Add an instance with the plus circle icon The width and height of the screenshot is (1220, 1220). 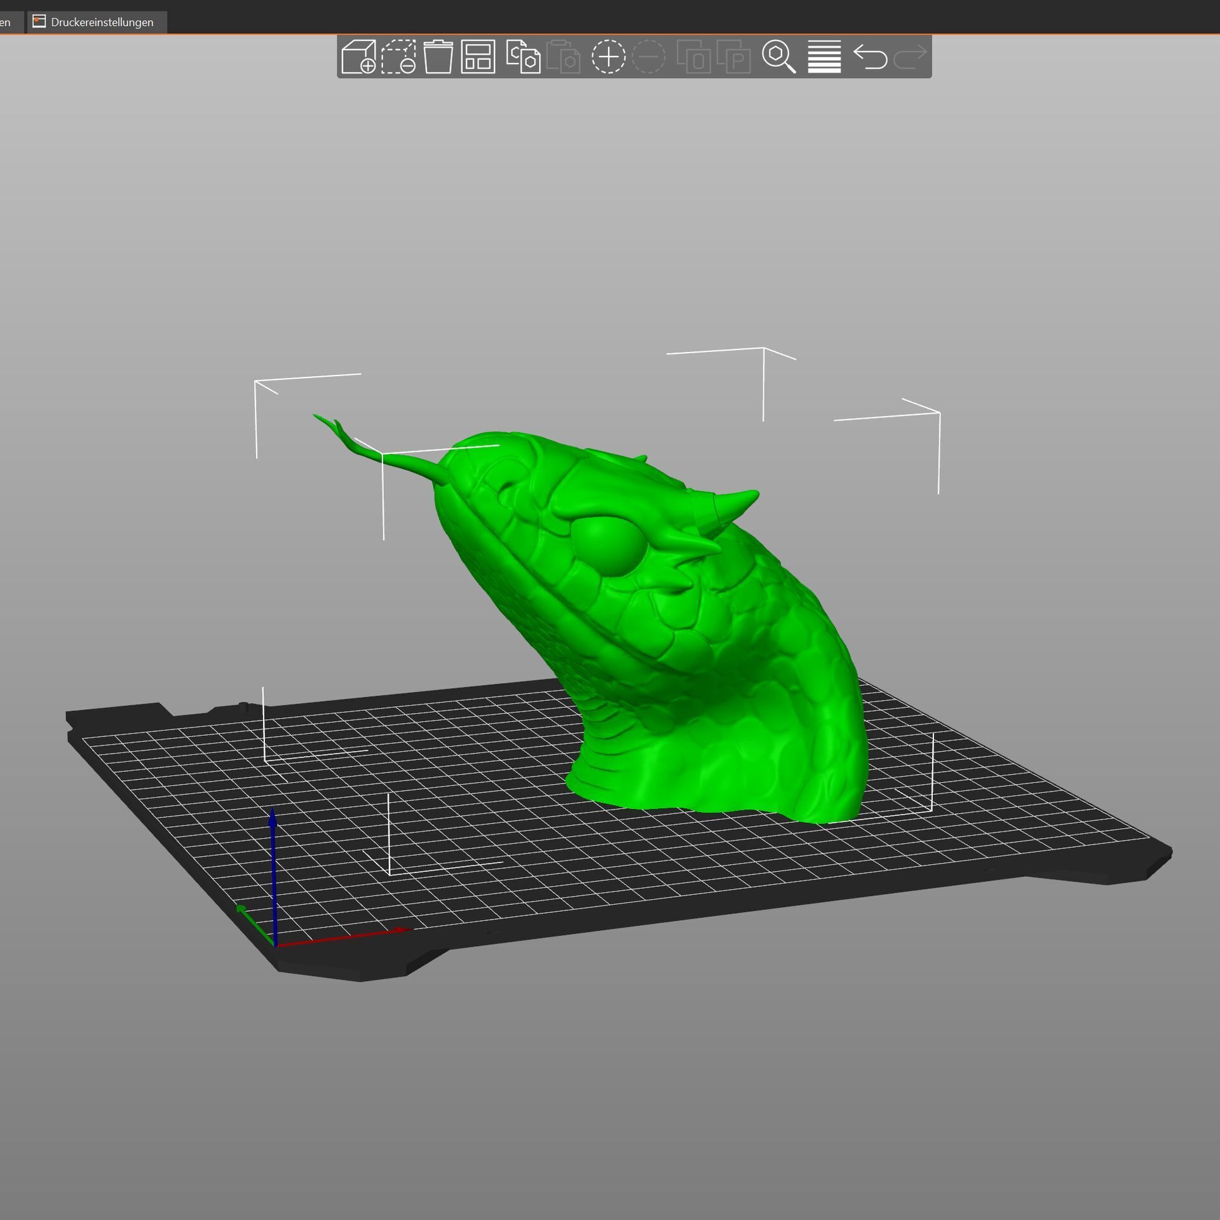tap(608, 57)
